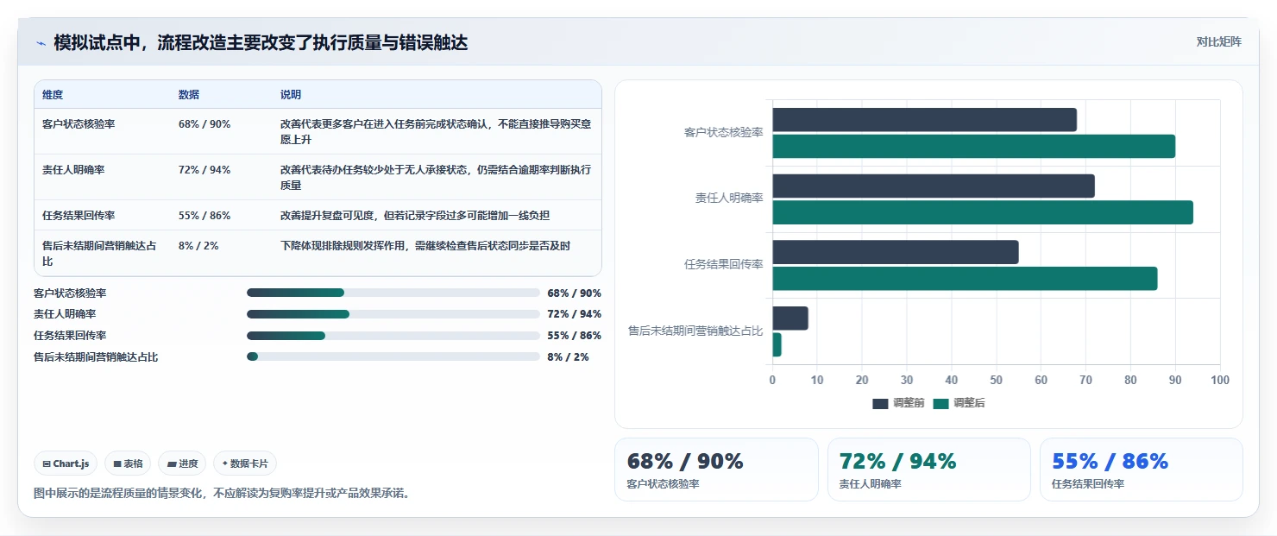Click the 对比矩阵 label in the header

click(1219, 41)
